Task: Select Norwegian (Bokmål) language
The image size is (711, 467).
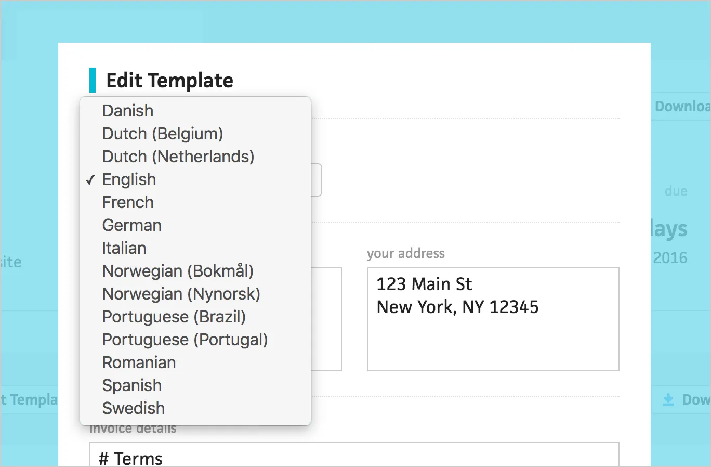Action: [x=178, y=271]
